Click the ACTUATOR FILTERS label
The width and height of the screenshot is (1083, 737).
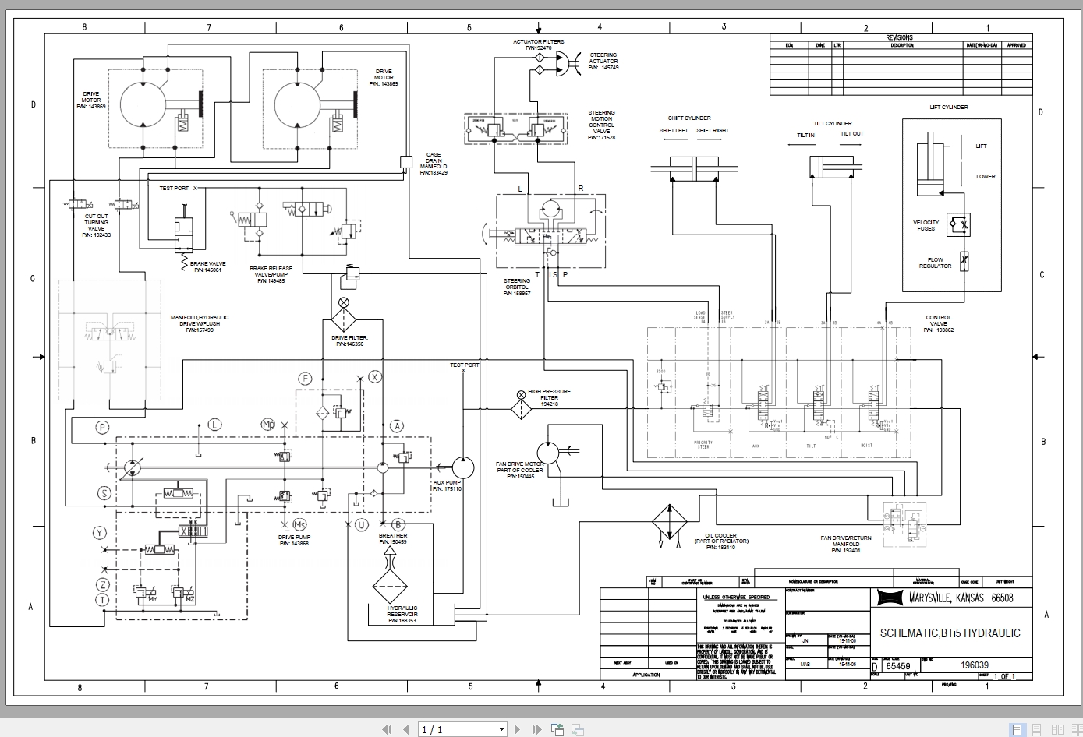coord(539,44)
